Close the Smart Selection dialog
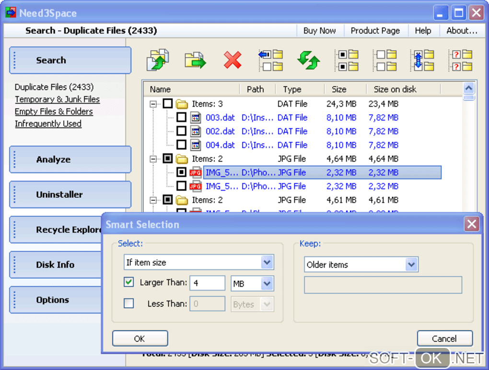This screenshot has width=489, height=370. tap(472, 224)
